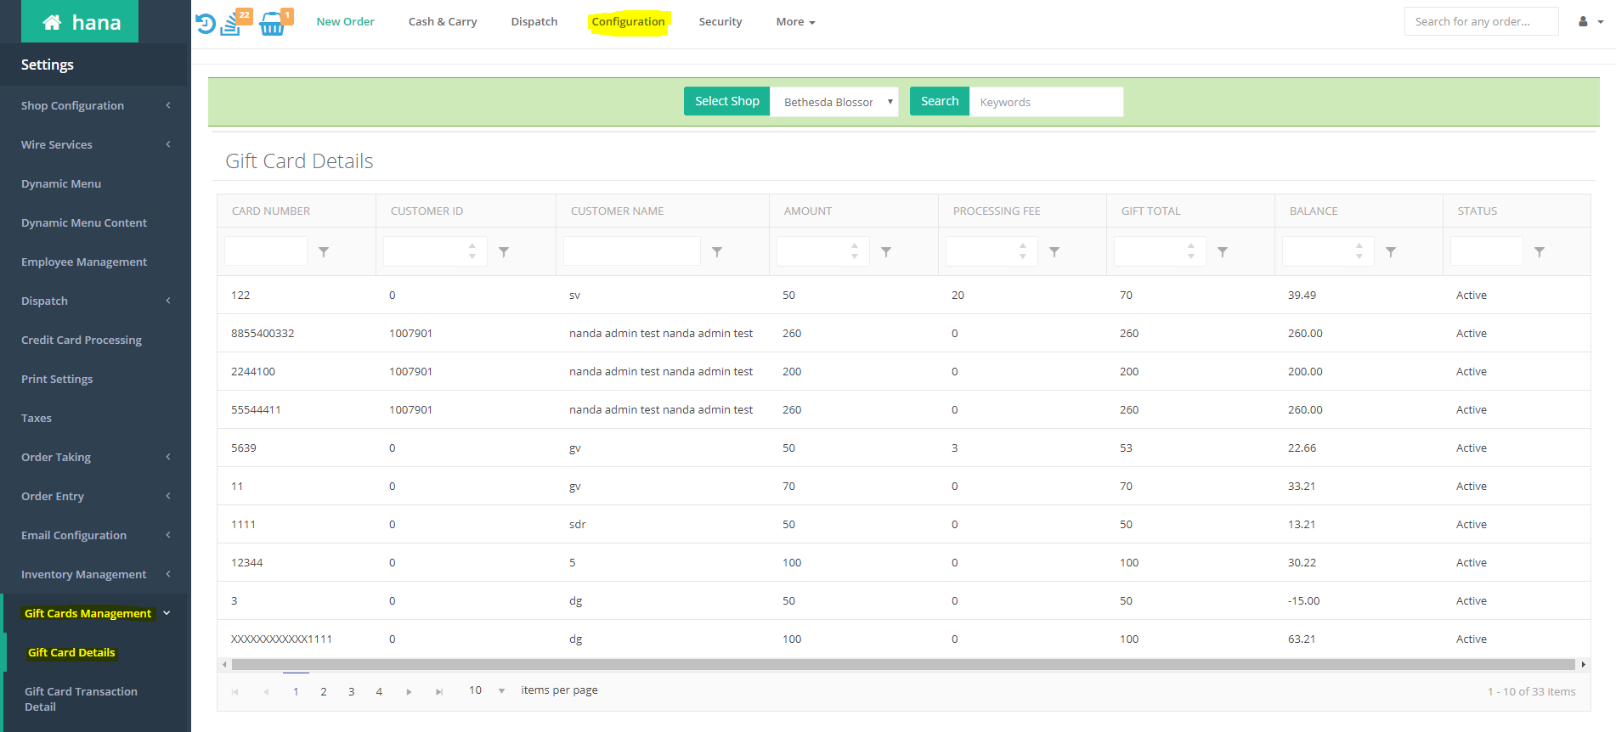Click the Balance filter spinner arrows
This screenshot has height=732, width=1616.
coord(1359,251)
